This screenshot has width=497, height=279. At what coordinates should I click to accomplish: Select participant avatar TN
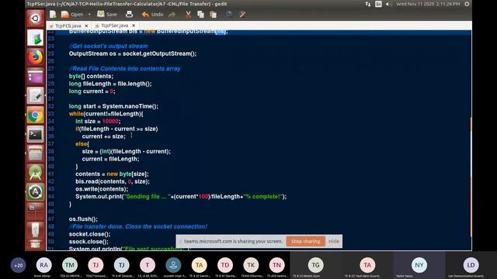click(276, 265)
